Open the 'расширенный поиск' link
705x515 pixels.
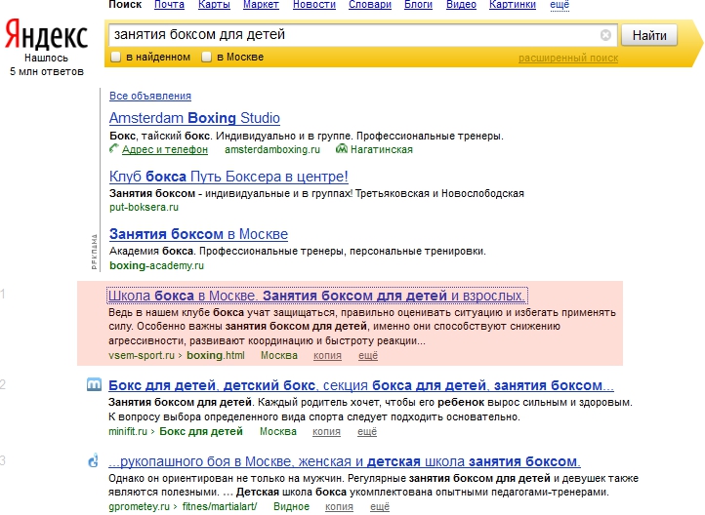click(568, 58)
